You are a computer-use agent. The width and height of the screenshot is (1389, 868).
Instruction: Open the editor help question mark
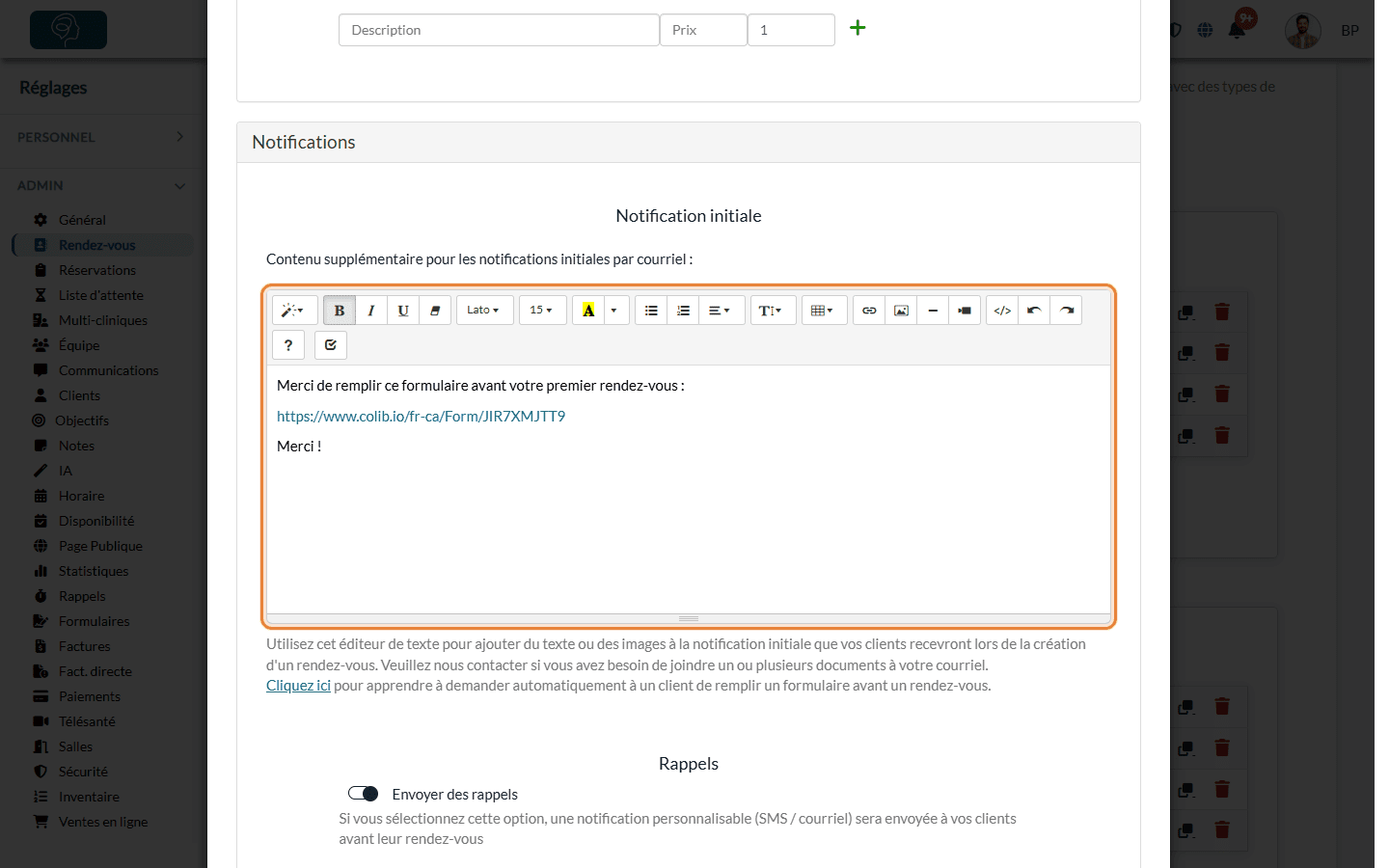[288, 345]
